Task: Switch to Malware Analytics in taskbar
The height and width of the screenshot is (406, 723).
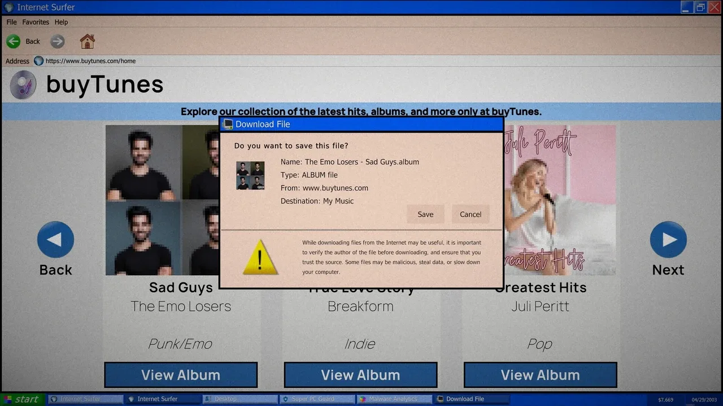Action: point(393,399)
